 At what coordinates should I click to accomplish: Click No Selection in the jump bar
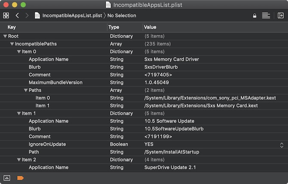pyautogui.click(x=122, y=15)
